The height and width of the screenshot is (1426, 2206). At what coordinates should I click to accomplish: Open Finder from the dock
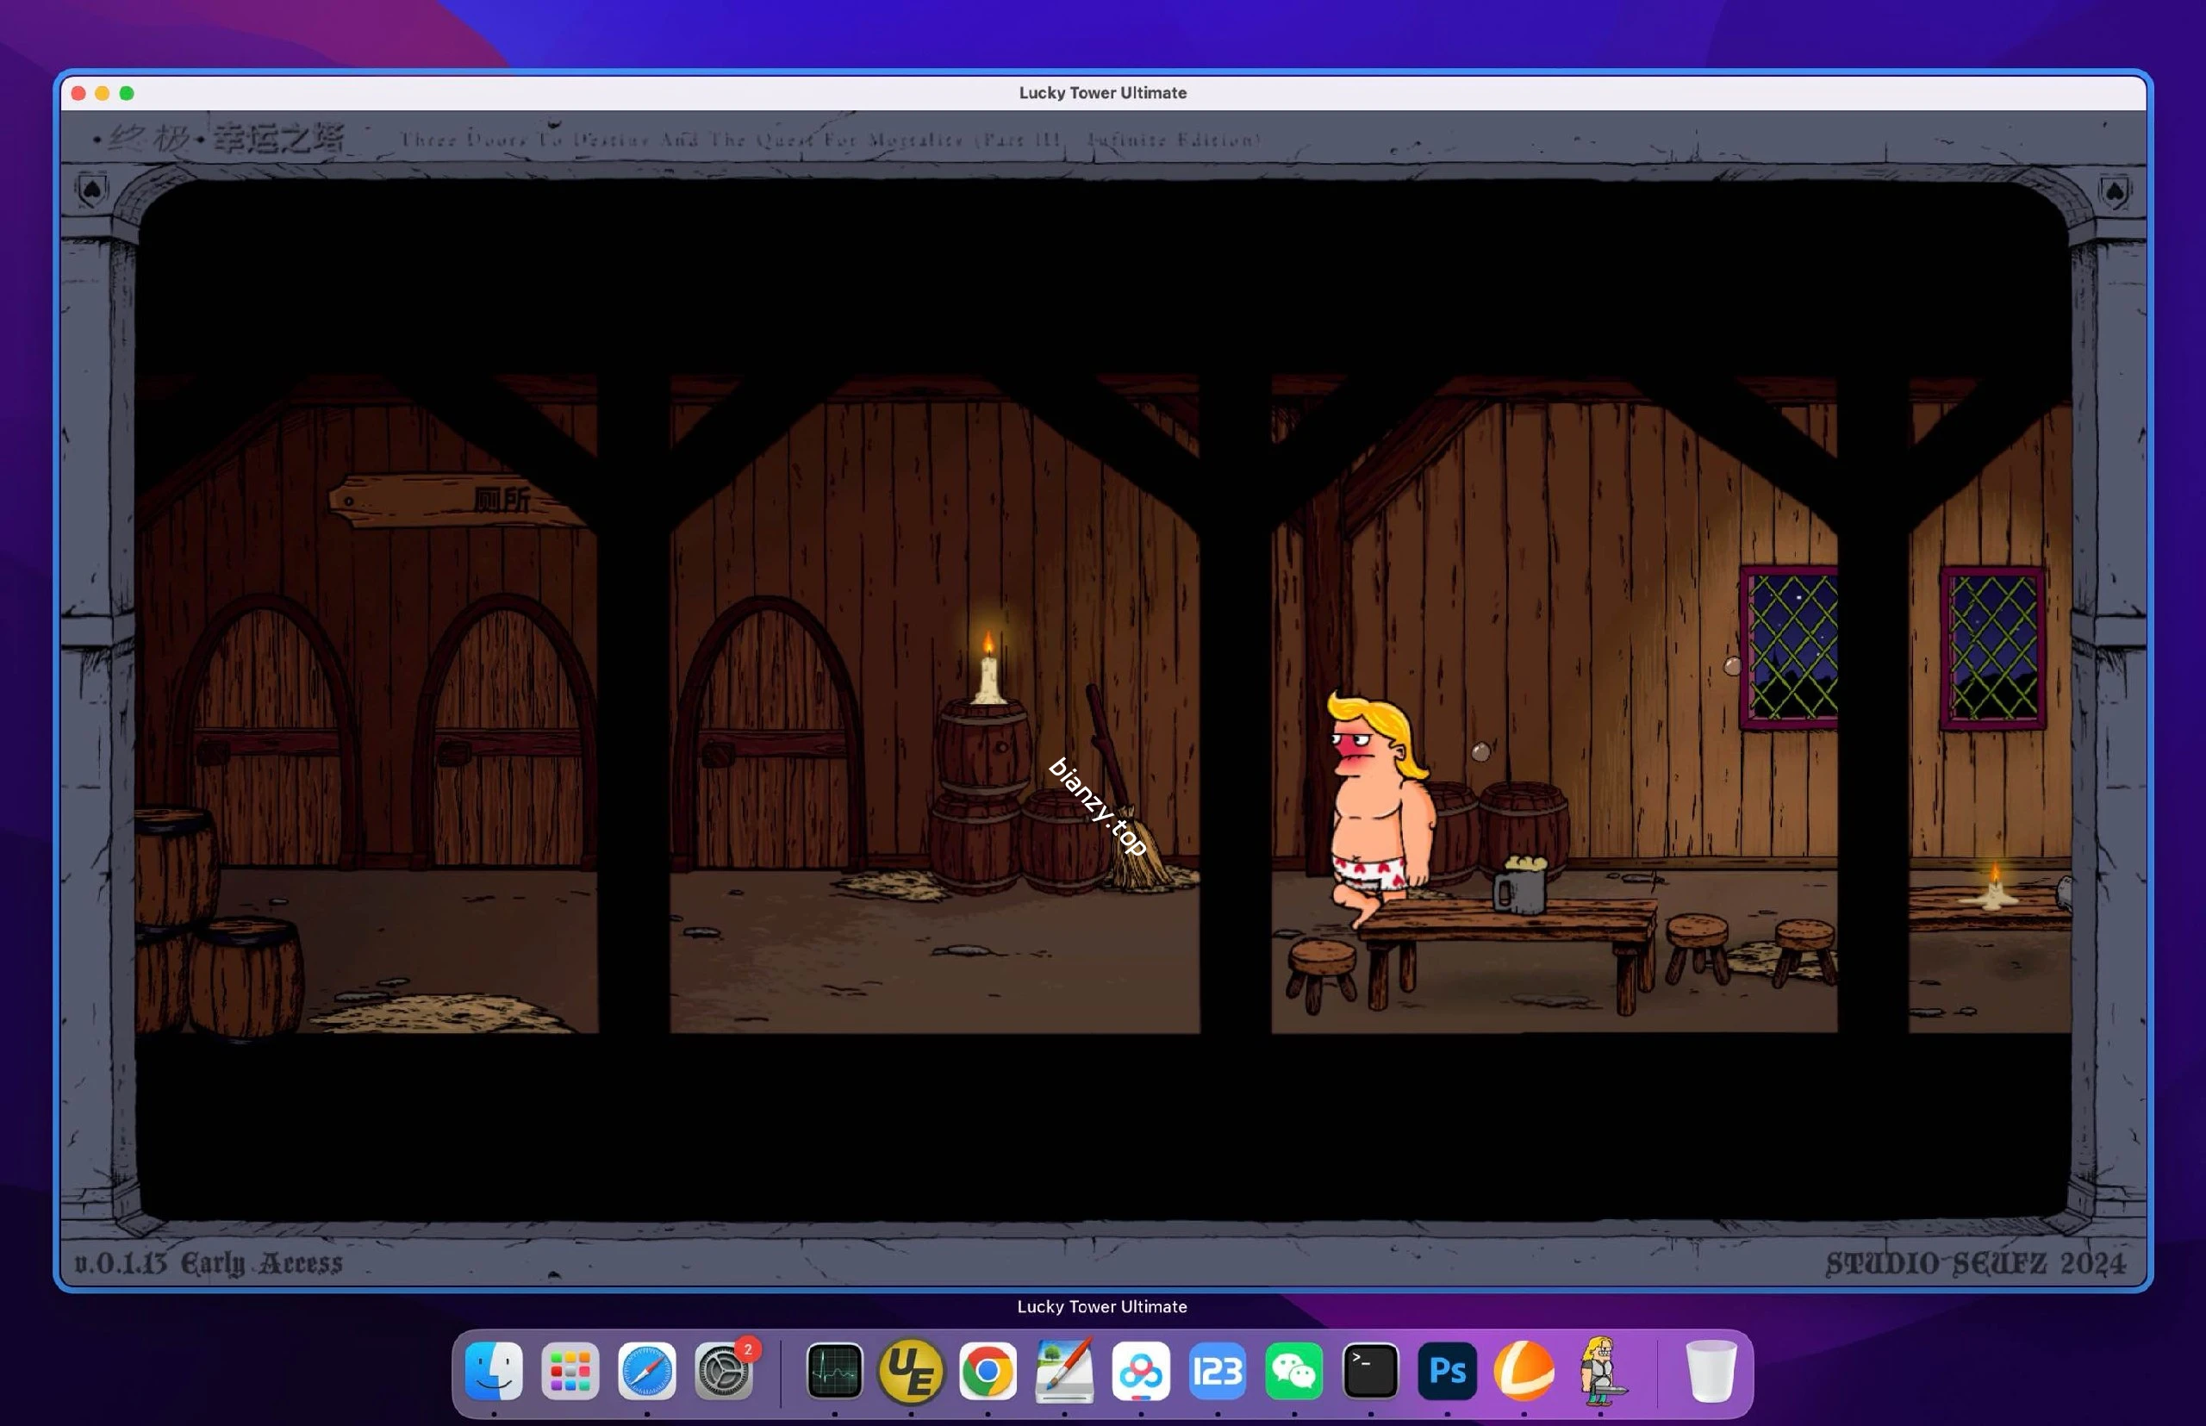click(494, 1371)
